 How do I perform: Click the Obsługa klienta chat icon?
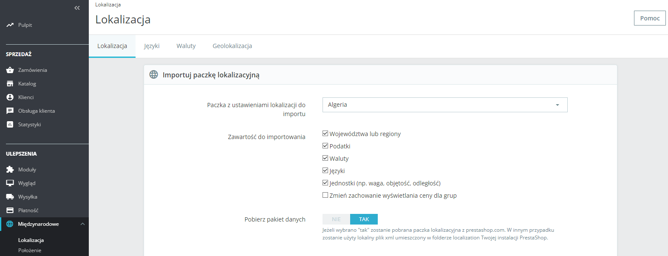coord(10,111)
